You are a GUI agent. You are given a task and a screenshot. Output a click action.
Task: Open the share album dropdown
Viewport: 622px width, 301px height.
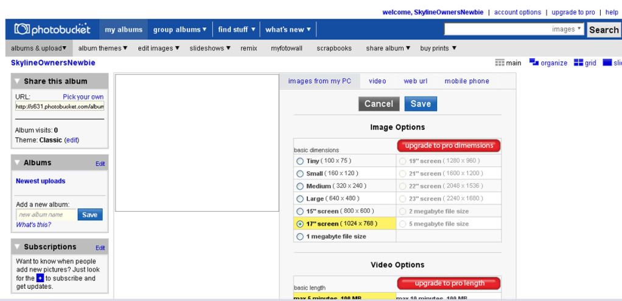coord(388,49)
